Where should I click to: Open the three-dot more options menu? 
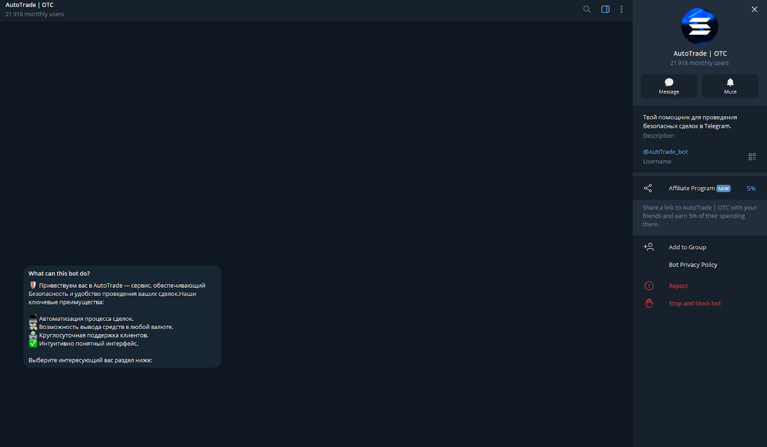click(x=621, y=9)
